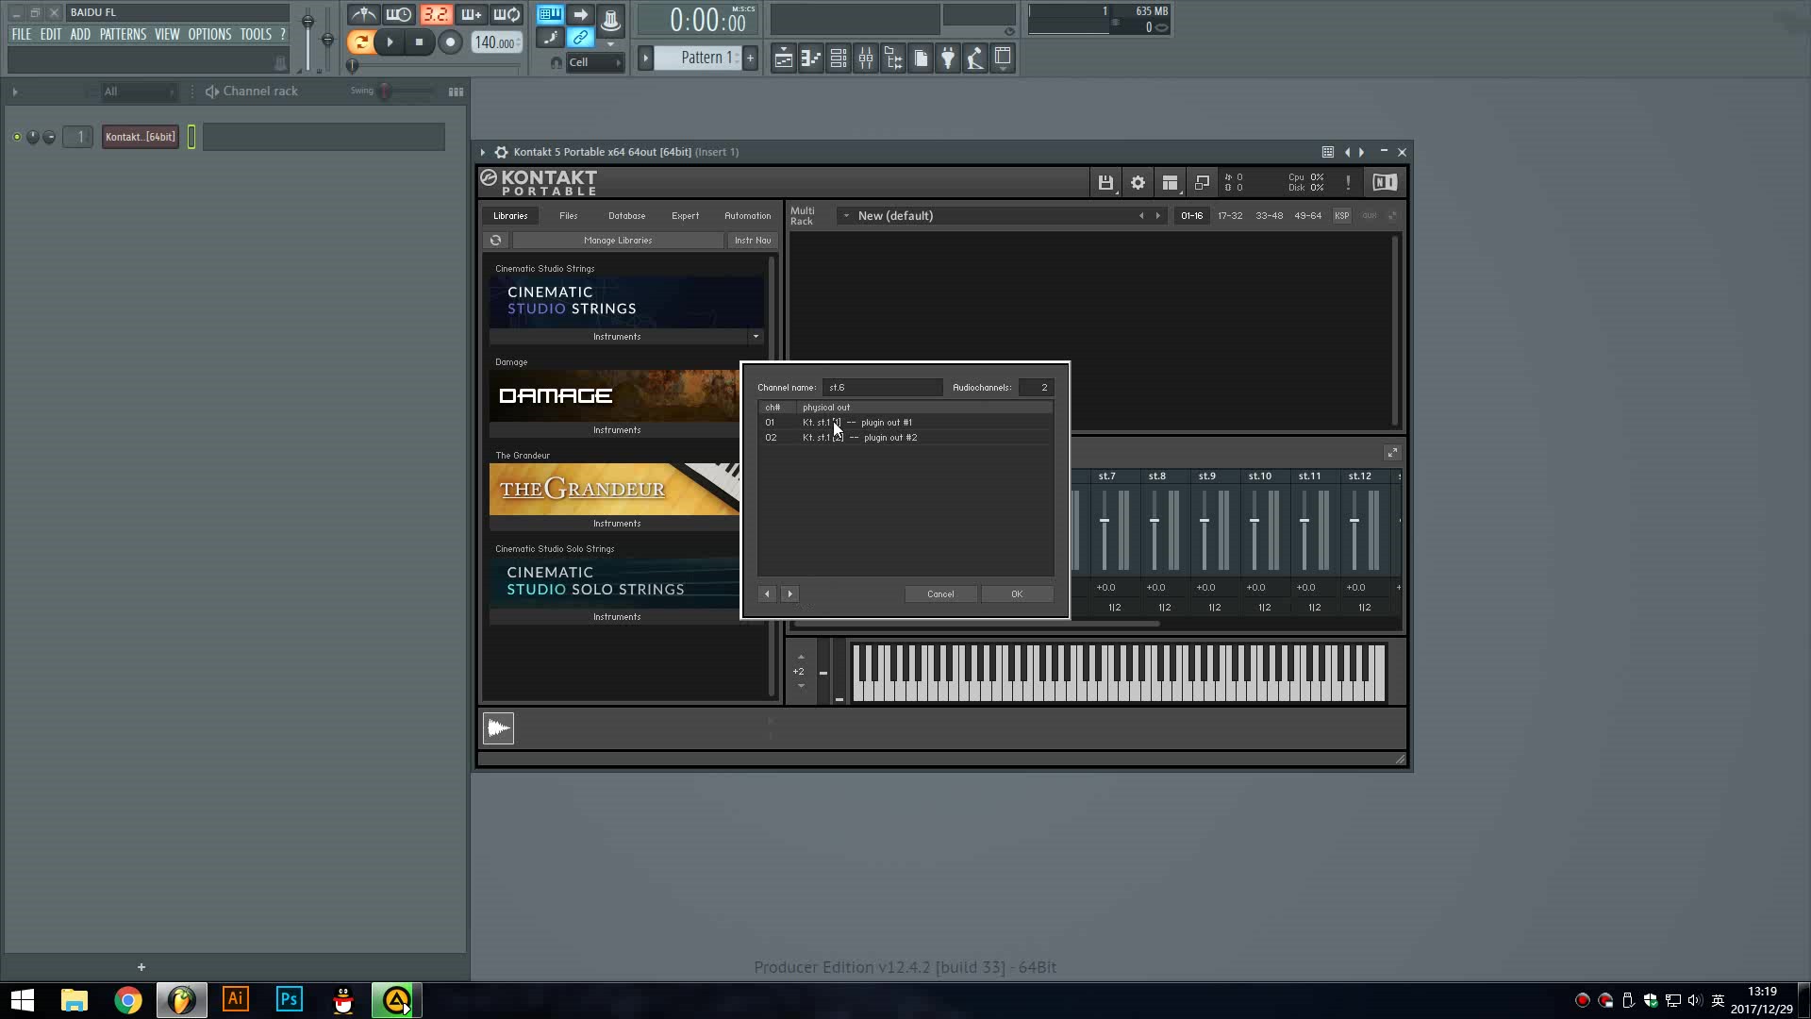The height and width of the screenshot is (1019, 1811).
Task: Click the libraries refresh icon
Action: coord(495,241)
